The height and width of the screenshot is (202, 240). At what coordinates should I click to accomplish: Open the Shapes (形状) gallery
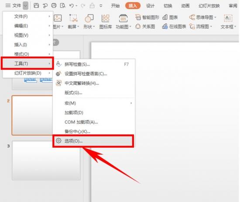(89, 21)
